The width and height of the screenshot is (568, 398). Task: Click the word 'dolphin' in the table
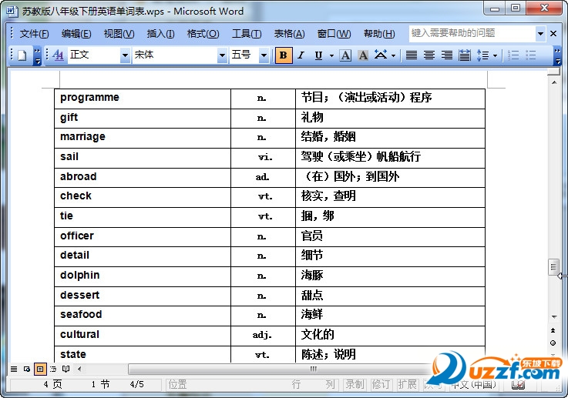click(79, 276)
